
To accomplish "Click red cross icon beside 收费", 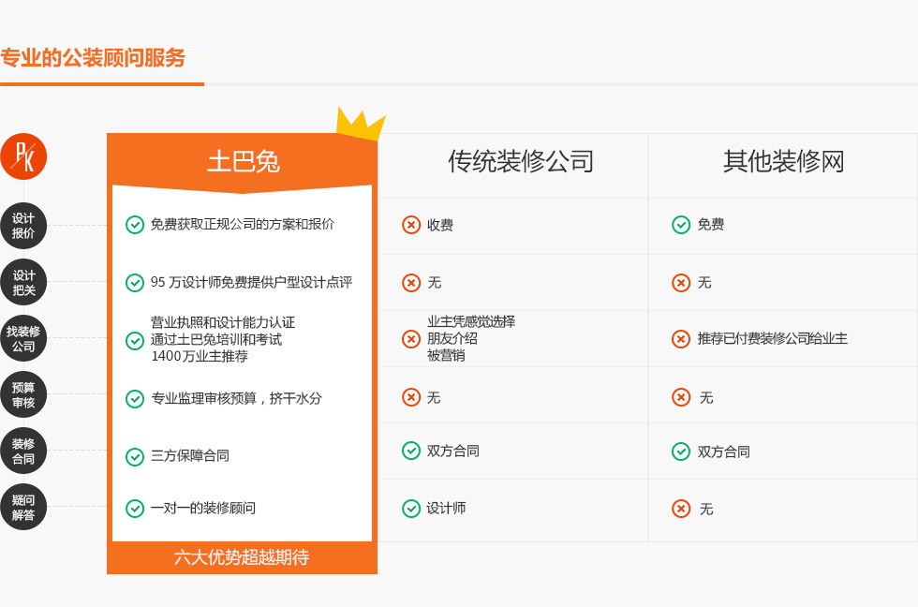I will [411, 225].
